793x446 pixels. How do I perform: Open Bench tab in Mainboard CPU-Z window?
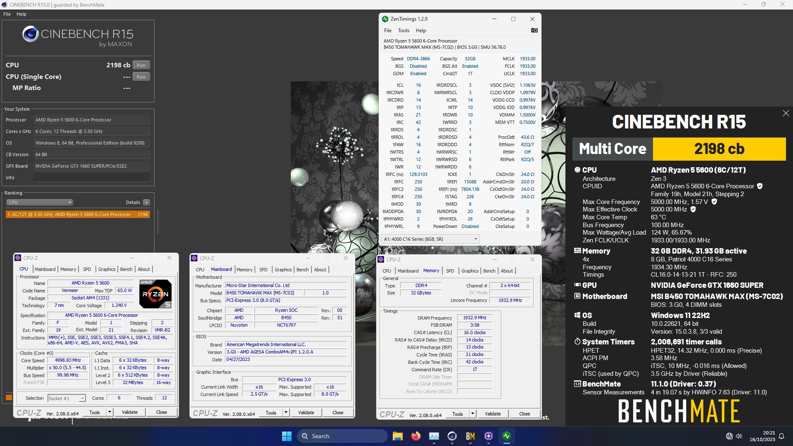[303, 270]
